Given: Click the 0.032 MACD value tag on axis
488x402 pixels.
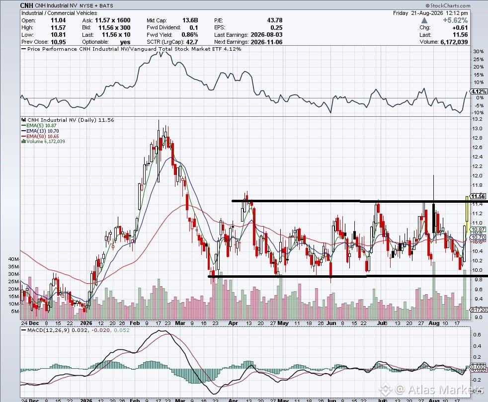Looking at the screenshot, I should (x=479, y=367).
